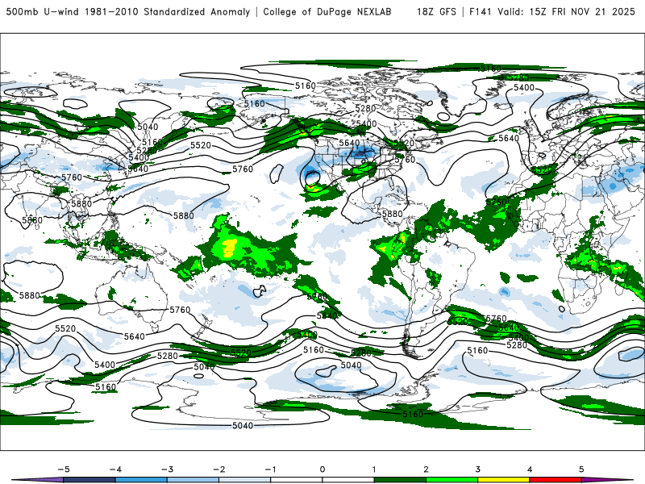Click the 'College of DuPage NEXLAB' text
Viewport: 645px width, 484px height.
click(x=327, y=12)
